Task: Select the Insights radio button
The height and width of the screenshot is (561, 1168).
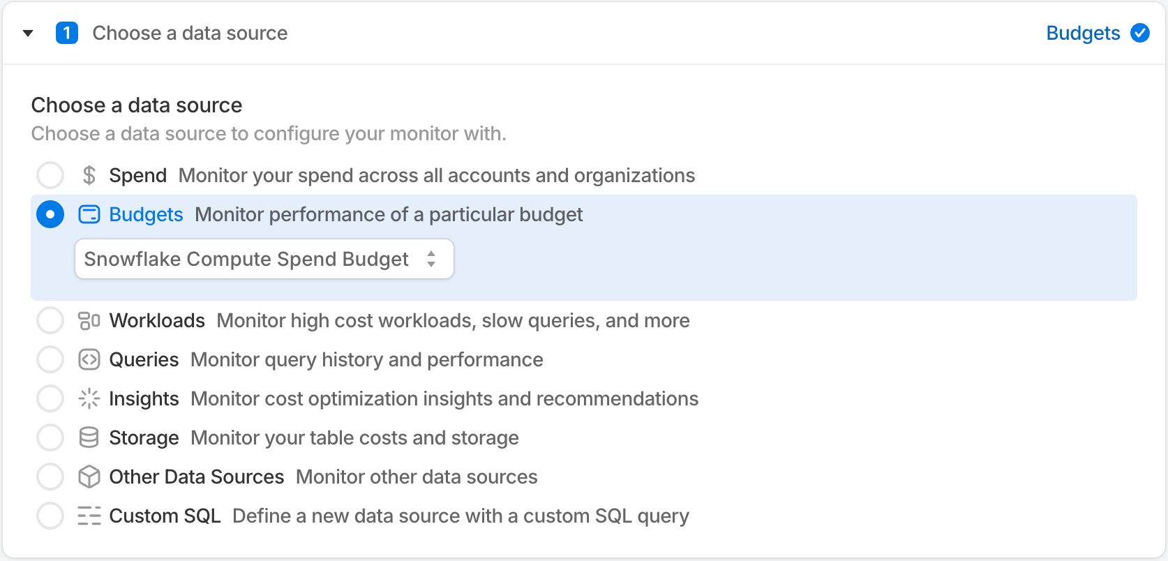Action: click(x=50, y=398)
